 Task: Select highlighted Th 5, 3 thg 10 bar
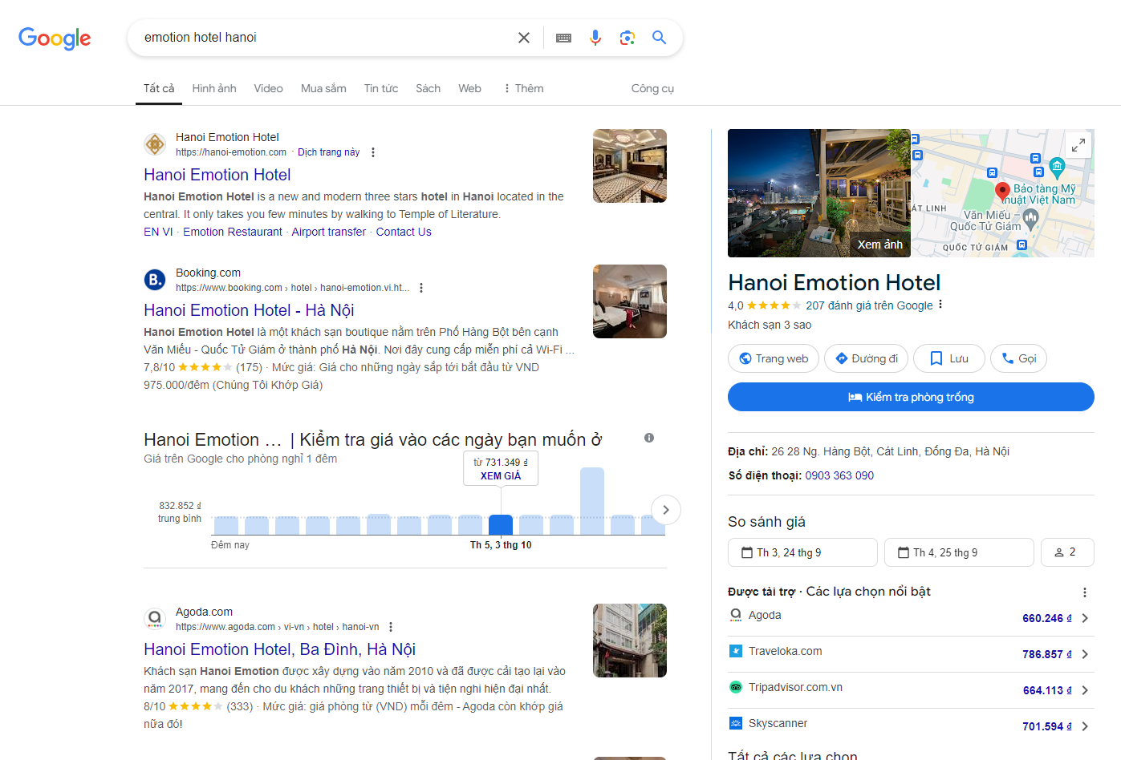pyautogui.click(x=501, y=525)
